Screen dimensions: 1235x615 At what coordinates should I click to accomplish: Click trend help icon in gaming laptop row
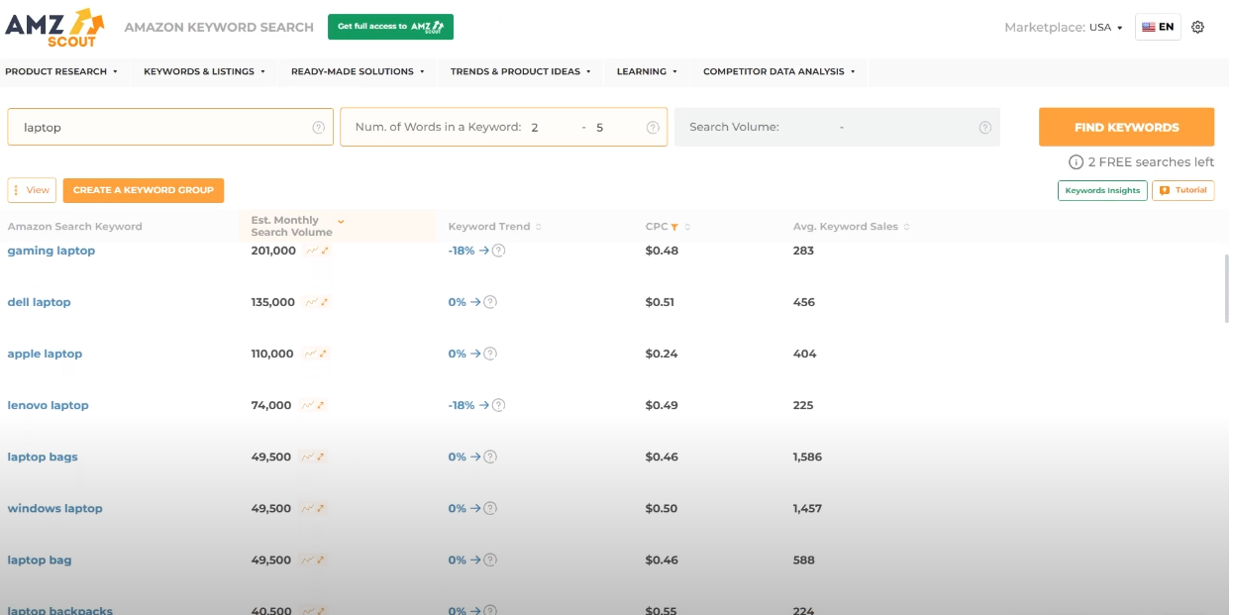tap(499, 251)
